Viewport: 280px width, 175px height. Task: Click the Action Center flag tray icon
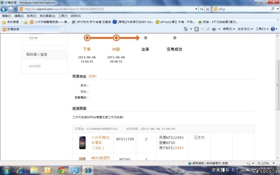tap(248, 170)
